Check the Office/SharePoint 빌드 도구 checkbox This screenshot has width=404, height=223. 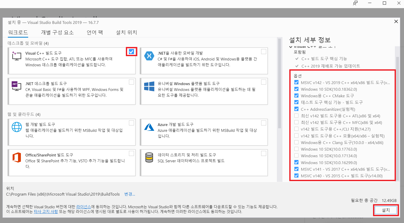tap(131, 153)
